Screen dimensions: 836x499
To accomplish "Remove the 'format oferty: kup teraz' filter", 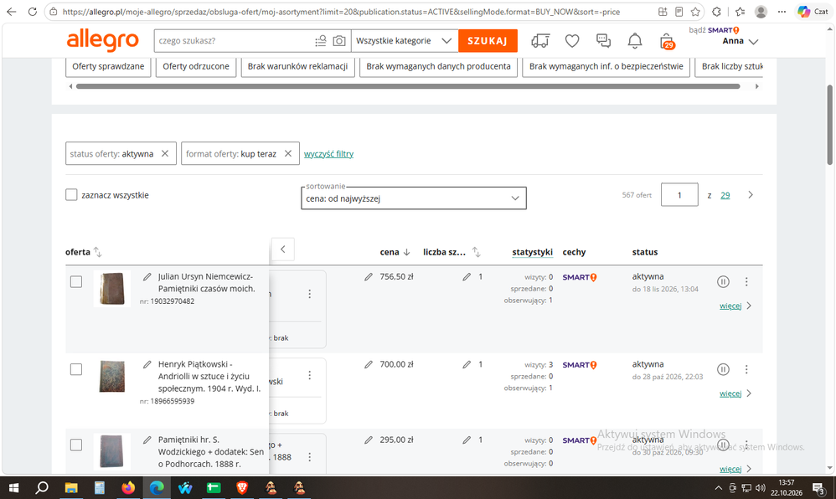I will [x=288, y=153].
